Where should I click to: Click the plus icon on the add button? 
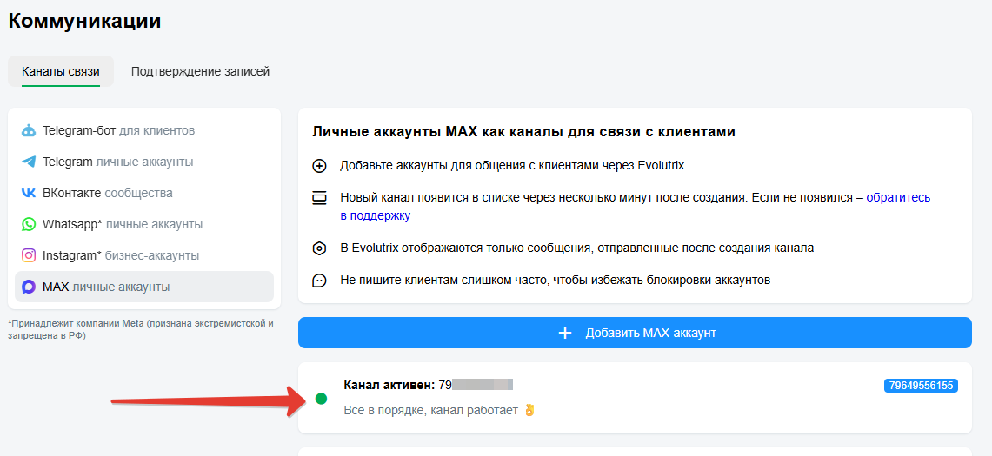click(565, 333)
